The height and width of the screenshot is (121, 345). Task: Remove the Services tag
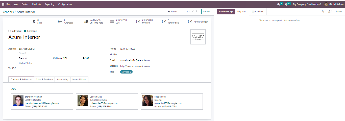pos(131,72)
